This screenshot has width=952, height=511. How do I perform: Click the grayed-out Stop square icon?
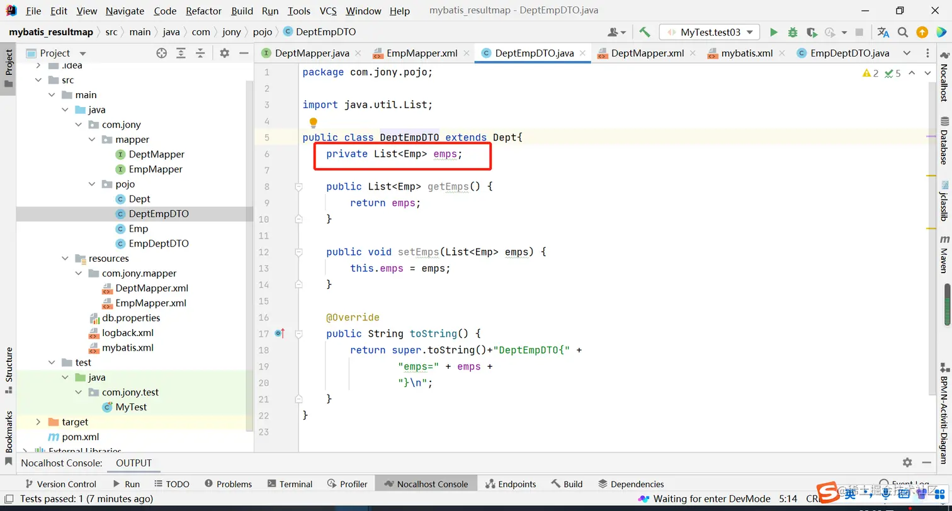pos(859,32)
